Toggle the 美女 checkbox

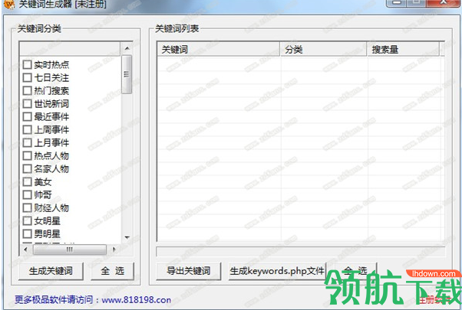(27, 181)
